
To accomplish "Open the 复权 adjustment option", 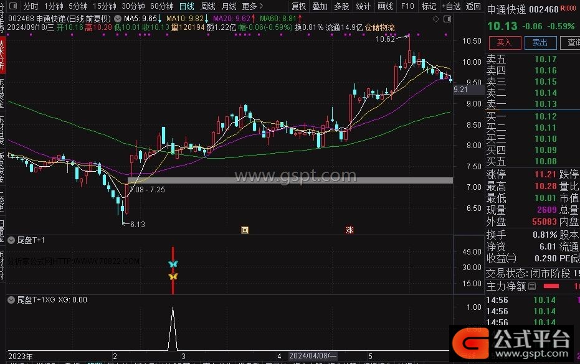I will (298, 6).
